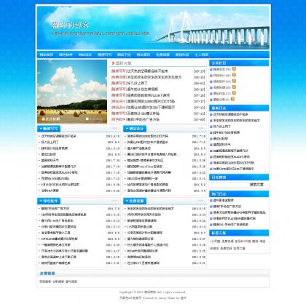Open RSS feed icon beside 网站设计 category

click(234, 75)
